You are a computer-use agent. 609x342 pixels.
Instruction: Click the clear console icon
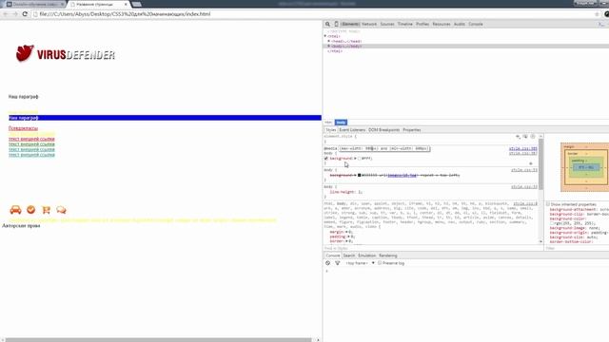[327, 263]
